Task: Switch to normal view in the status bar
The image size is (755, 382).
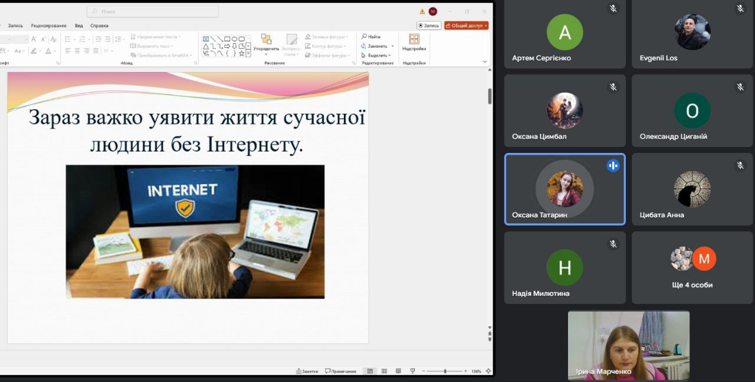Action: 370,371
